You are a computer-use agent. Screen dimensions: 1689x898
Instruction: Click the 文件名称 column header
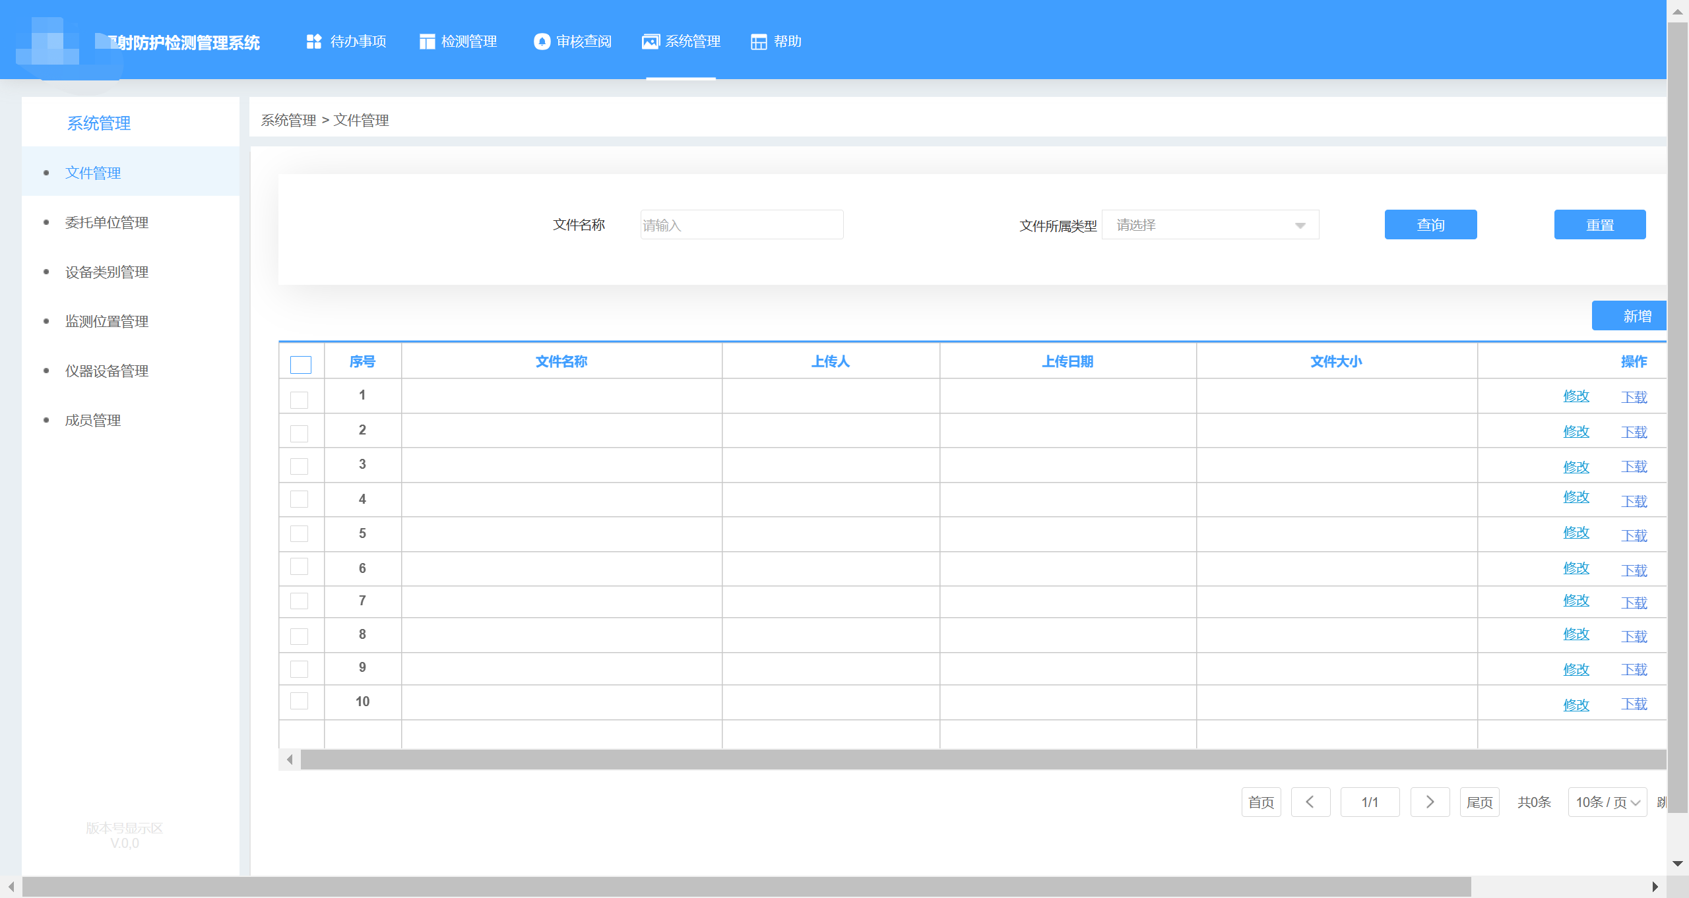click(561, 361)
